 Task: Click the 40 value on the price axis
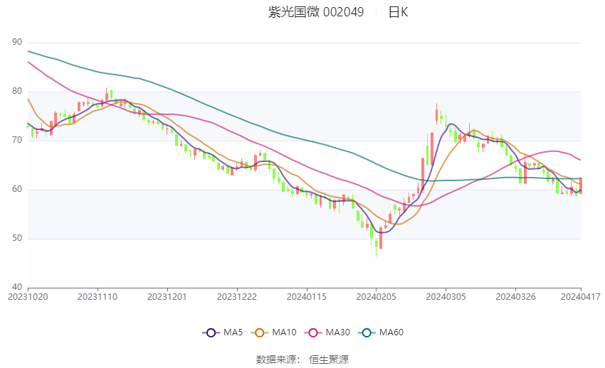(x=17, y=287)
